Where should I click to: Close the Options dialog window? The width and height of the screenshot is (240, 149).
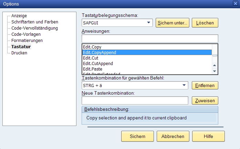coord(235,3)
